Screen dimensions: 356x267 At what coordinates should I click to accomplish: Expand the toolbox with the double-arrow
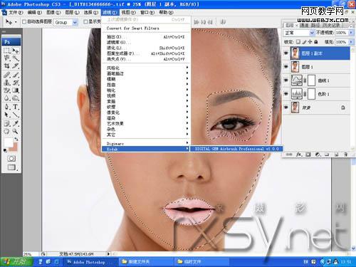point(4,31)
